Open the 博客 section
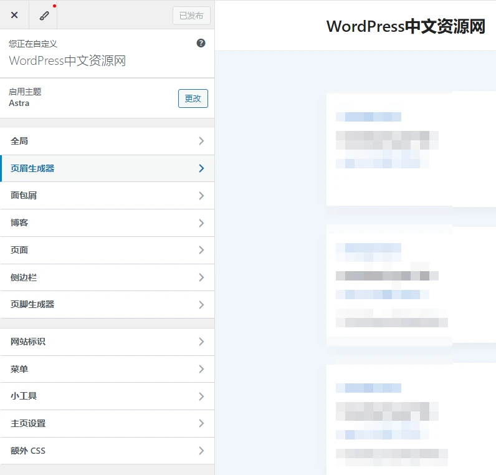 click(x=107, y=223)
